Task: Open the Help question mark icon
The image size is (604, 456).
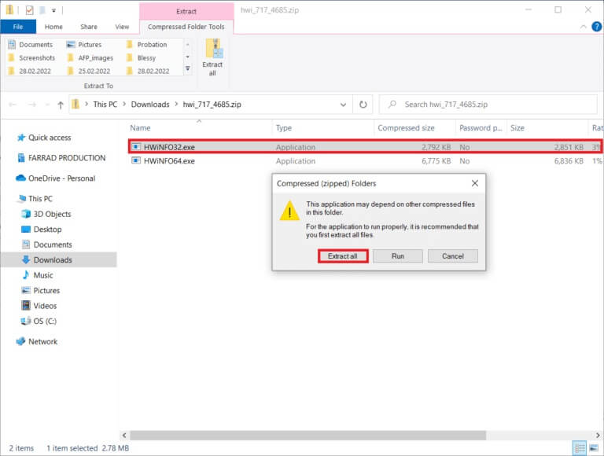Action: 596,27
